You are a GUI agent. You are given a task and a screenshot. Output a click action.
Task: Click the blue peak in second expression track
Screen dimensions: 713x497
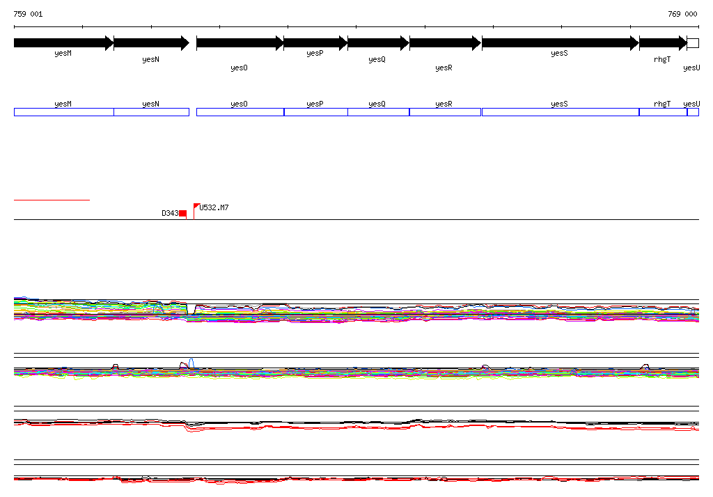tap(191, 363)
